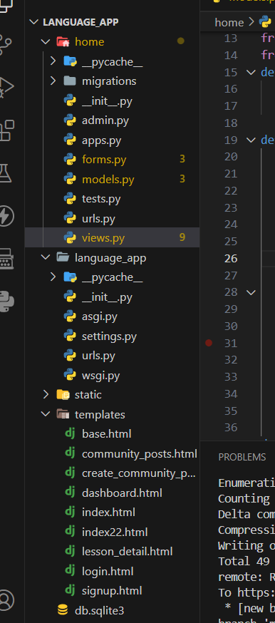Expand the static folder
Image resolution: width=275 pixels, height=623 pixels.
click(x=46, y=394)
